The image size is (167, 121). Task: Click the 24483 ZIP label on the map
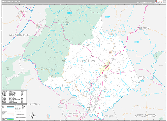pos(69,13)
